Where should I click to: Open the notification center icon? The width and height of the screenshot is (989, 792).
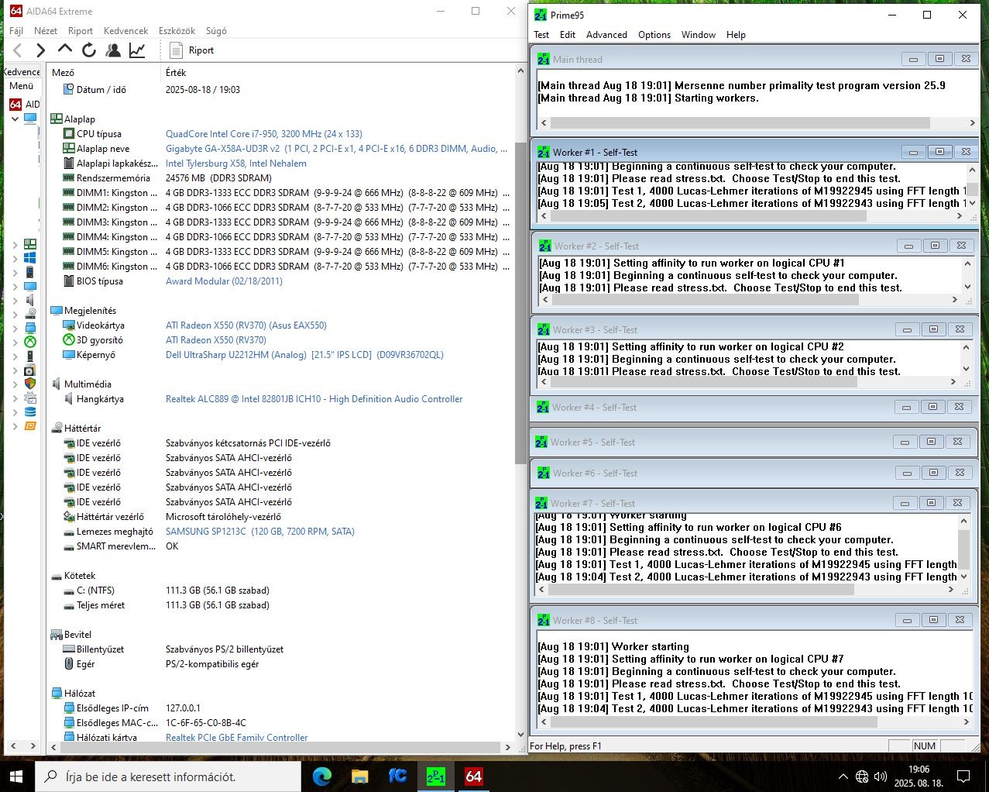click(963, 777)
